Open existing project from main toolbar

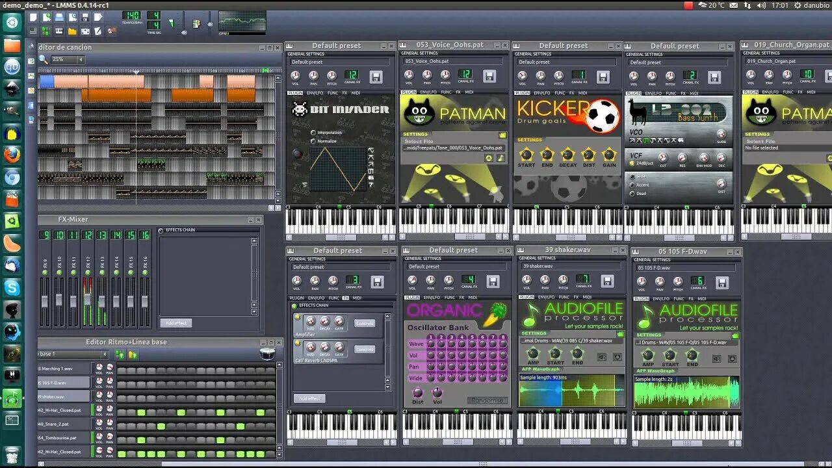click(x=59, y=18)
